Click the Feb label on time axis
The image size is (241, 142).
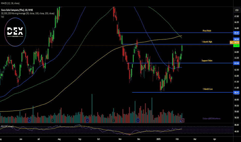177,139
